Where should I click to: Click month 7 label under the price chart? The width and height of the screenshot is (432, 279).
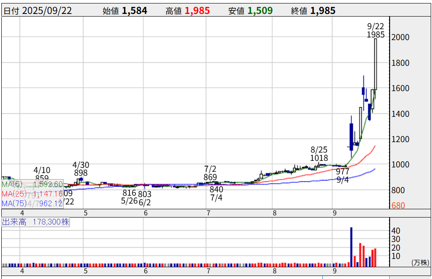[208, 213]
